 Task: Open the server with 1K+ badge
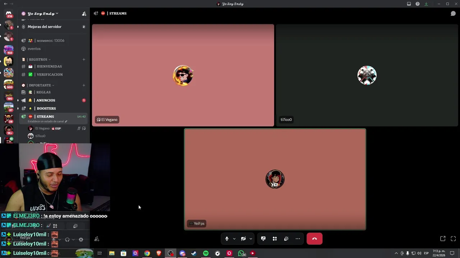click(x=9, y=130)
